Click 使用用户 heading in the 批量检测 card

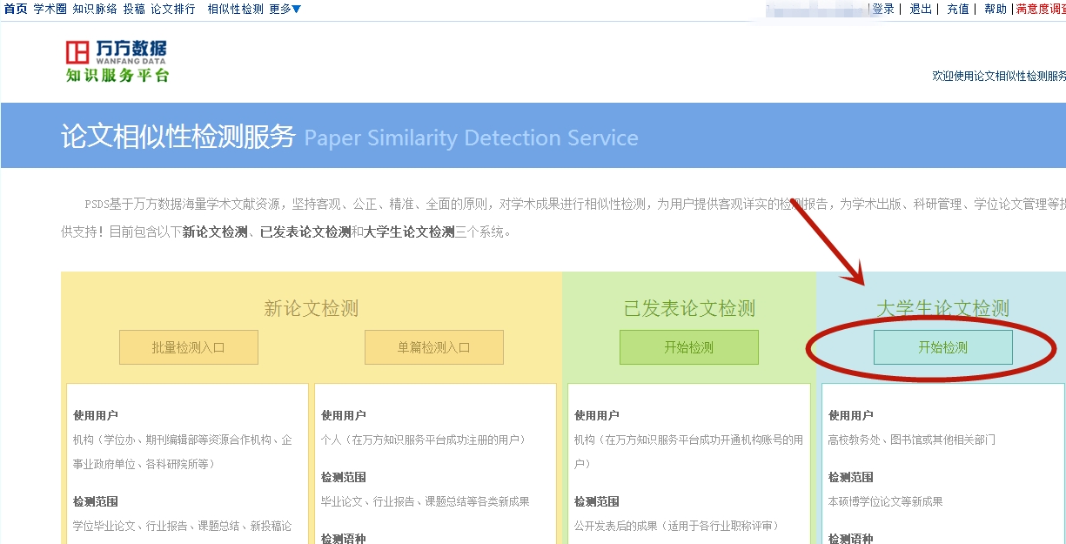pyautogui.click(x=96, y=415)
